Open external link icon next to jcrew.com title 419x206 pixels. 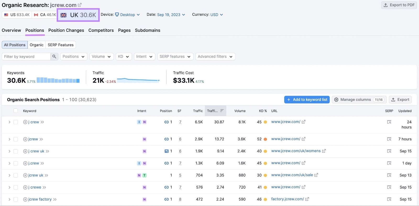pyautogui.click(x=80, y=5)
